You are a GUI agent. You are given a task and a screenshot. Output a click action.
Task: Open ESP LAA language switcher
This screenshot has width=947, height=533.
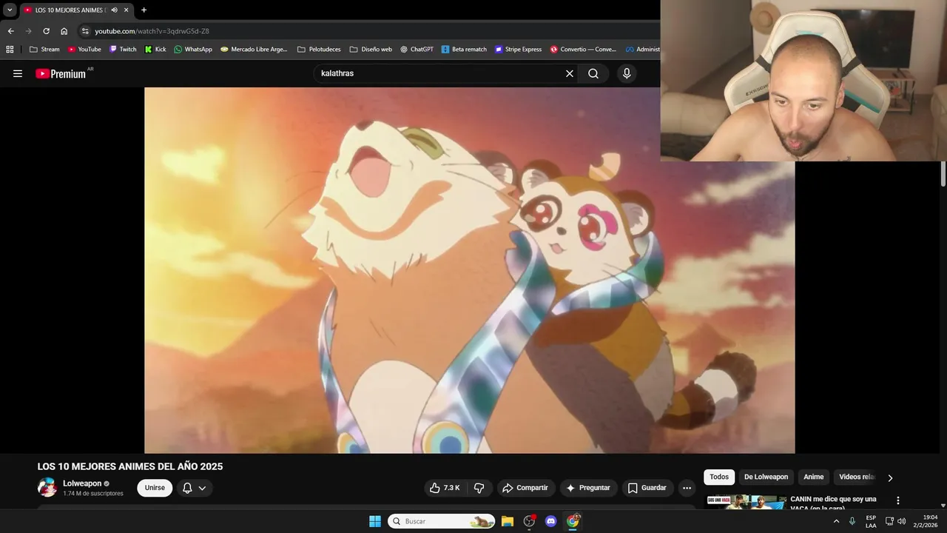871,521
